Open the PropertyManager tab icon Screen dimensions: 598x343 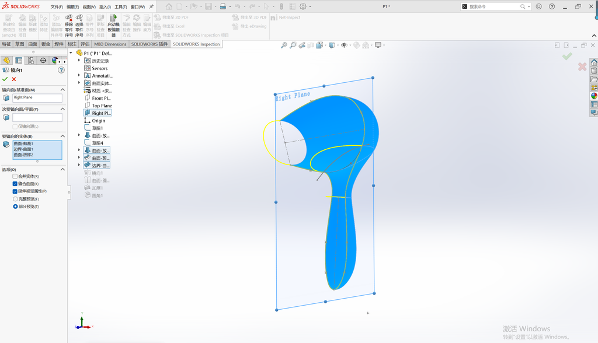click(x=19, y=61)
